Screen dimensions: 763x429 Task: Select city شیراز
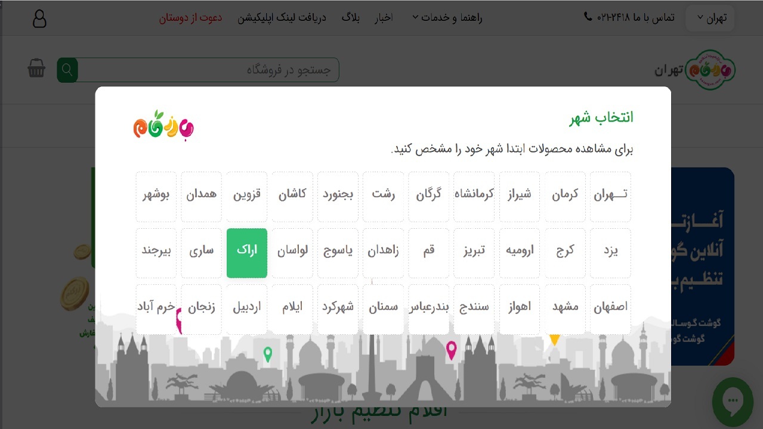coord(520,197)
